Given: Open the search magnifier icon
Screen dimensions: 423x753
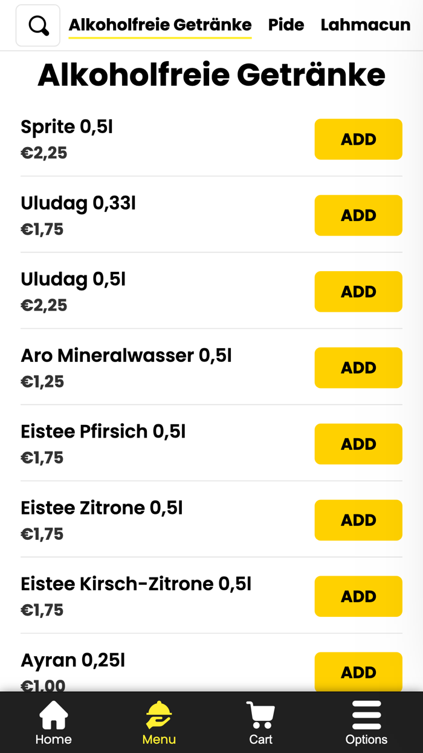Looking at the screenshot, I should [x=38, y=25].
